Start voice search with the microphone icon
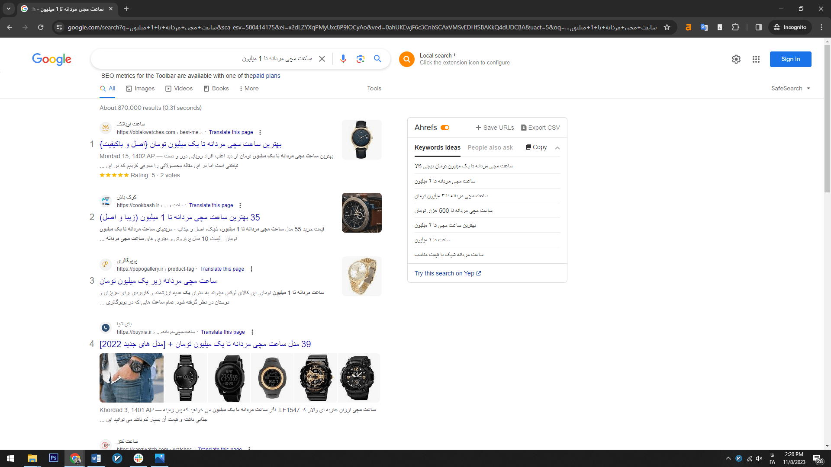The width and height of the screenshot is (831, 467). pyautogui.click(x=343, y=59)
